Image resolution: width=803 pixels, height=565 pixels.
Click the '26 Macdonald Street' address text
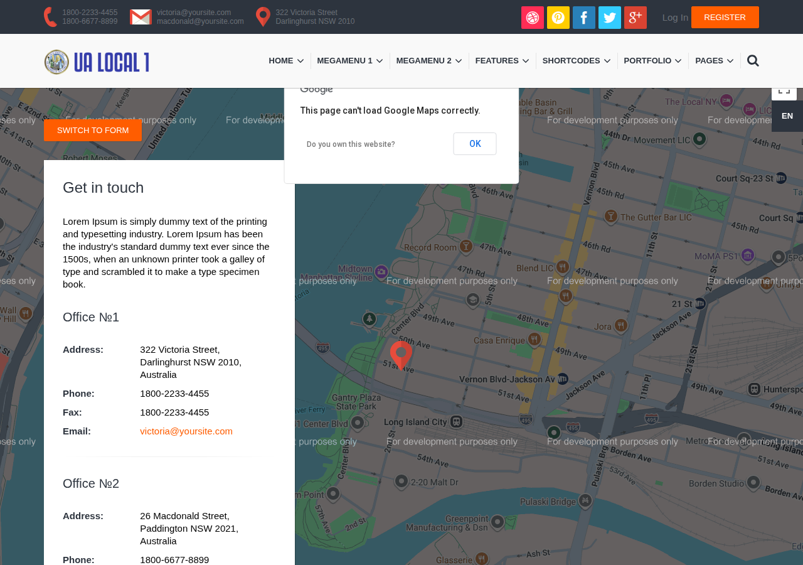tap(184, 516)
